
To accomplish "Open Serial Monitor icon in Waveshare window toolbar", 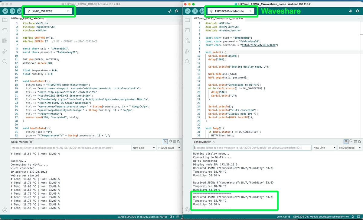I will (x=358, y=11).
